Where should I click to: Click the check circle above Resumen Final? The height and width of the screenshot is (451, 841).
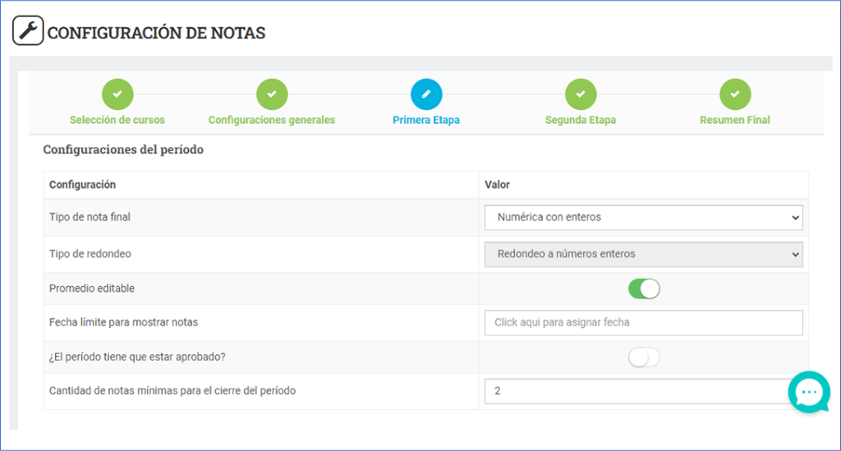(735, 94)
